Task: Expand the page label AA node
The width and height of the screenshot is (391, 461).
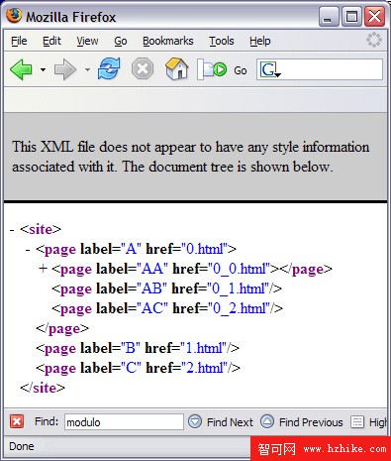Action: [43, 269]
